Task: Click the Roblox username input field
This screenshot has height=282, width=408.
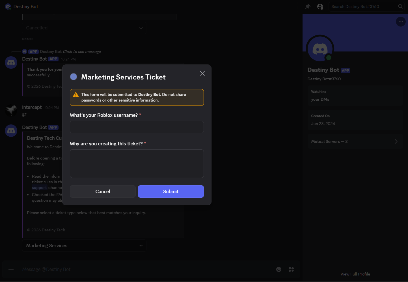Action: tap(137, 127)
